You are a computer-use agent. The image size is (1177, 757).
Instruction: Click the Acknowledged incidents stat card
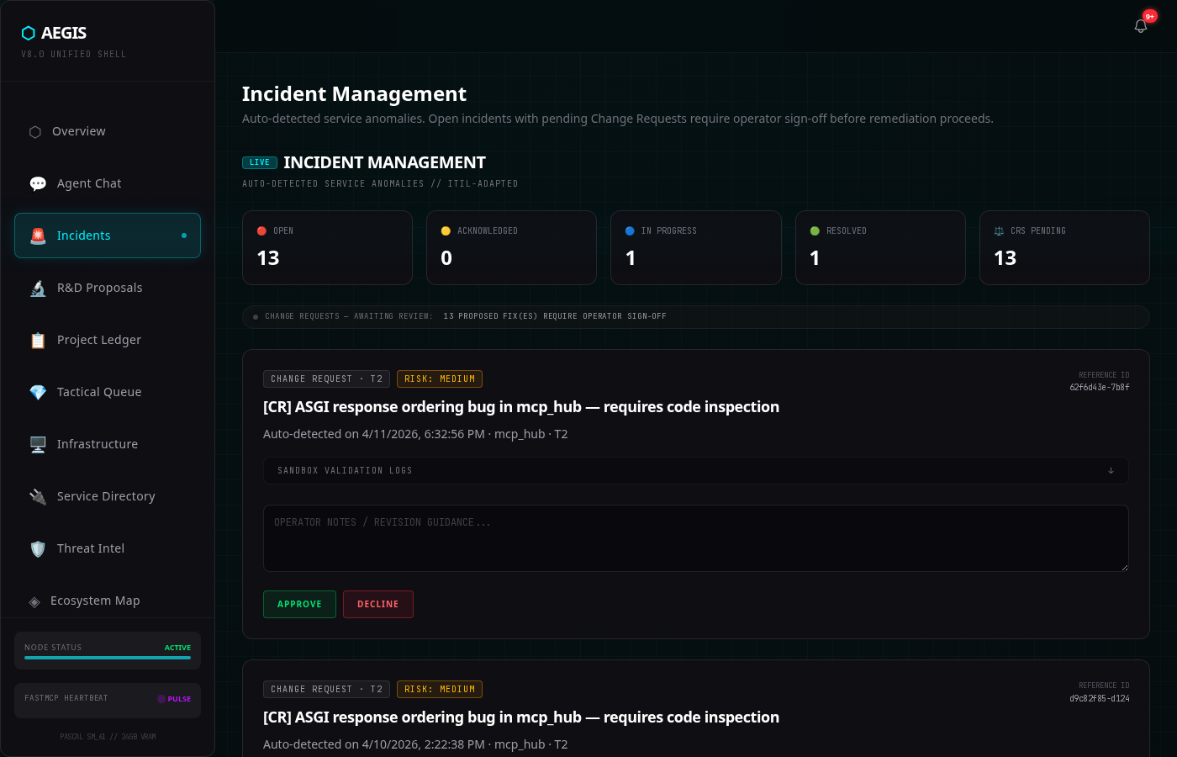511,247
